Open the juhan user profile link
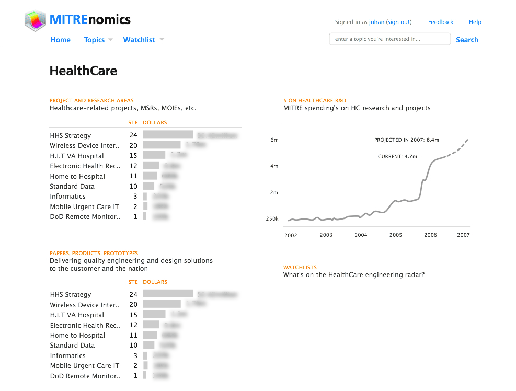516x391 pixels. point(376,22)
